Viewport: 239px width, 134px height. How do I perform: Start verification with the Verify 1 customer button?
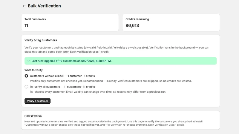[x=38, y=101]
